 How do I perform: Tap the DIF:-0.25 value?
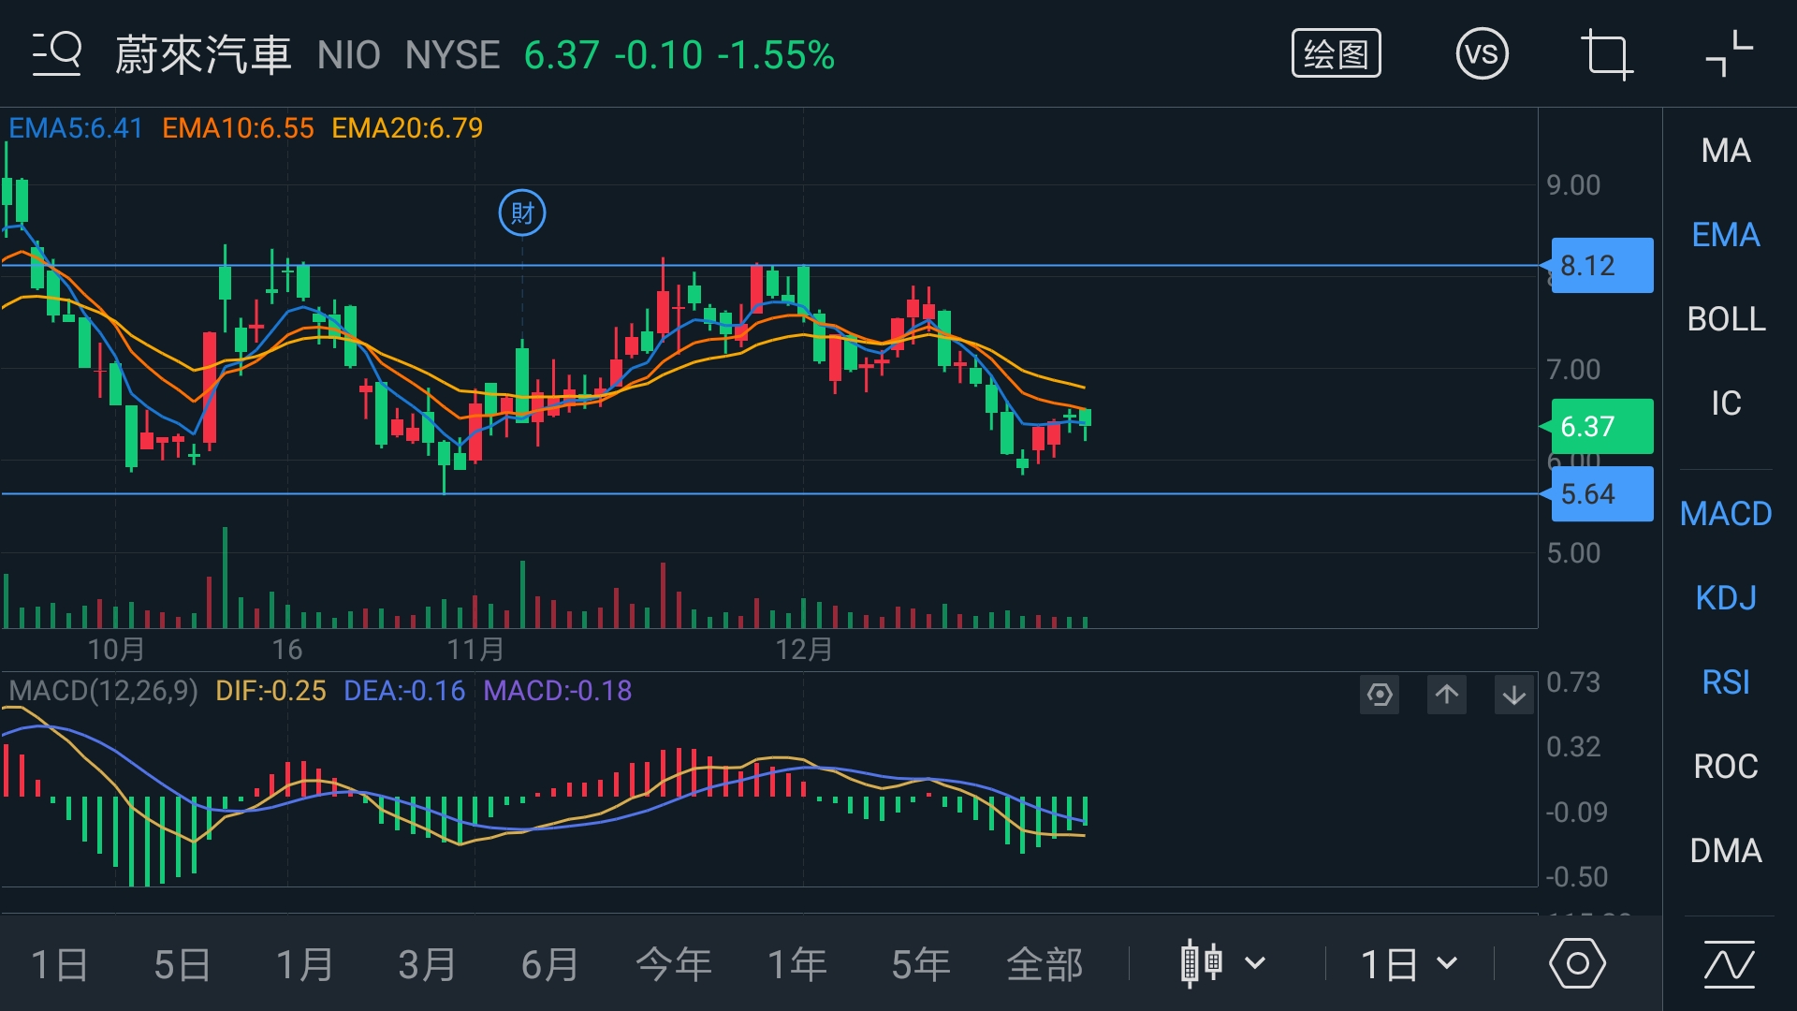point(270,691)
